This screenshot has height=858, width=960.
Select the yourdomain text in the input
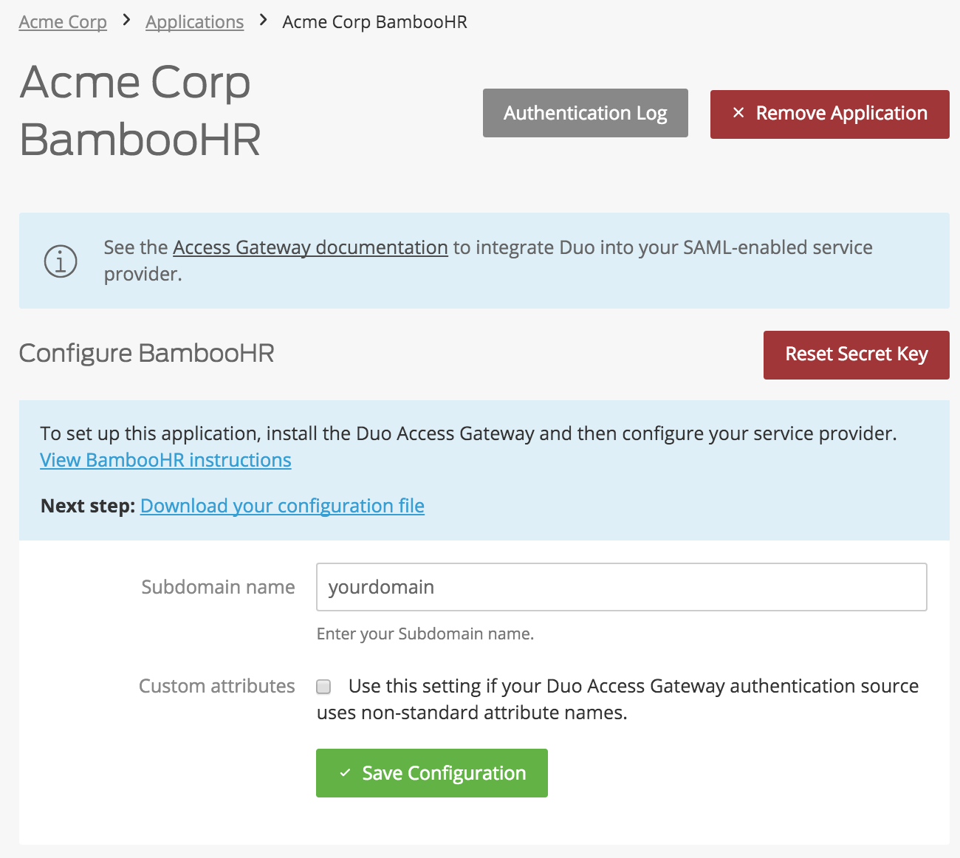381,587
